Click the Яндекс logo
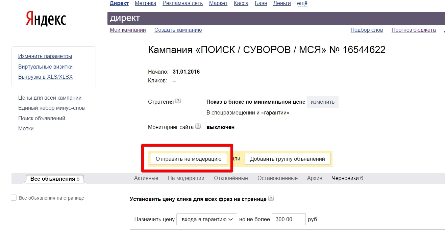 46,19
